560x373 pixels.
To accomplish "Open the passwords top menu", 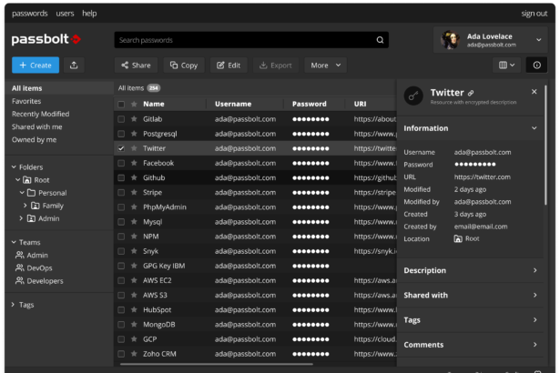I will [x=30, y=14].
